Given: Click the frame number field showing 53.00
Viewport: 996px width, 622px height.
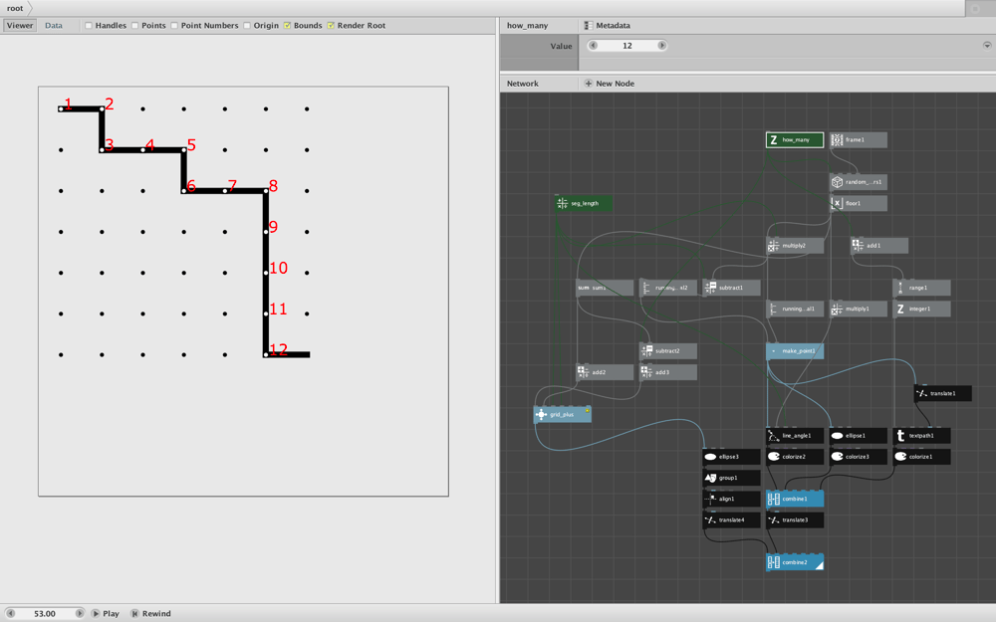Looking at the screenshot, I should point(45,614).
